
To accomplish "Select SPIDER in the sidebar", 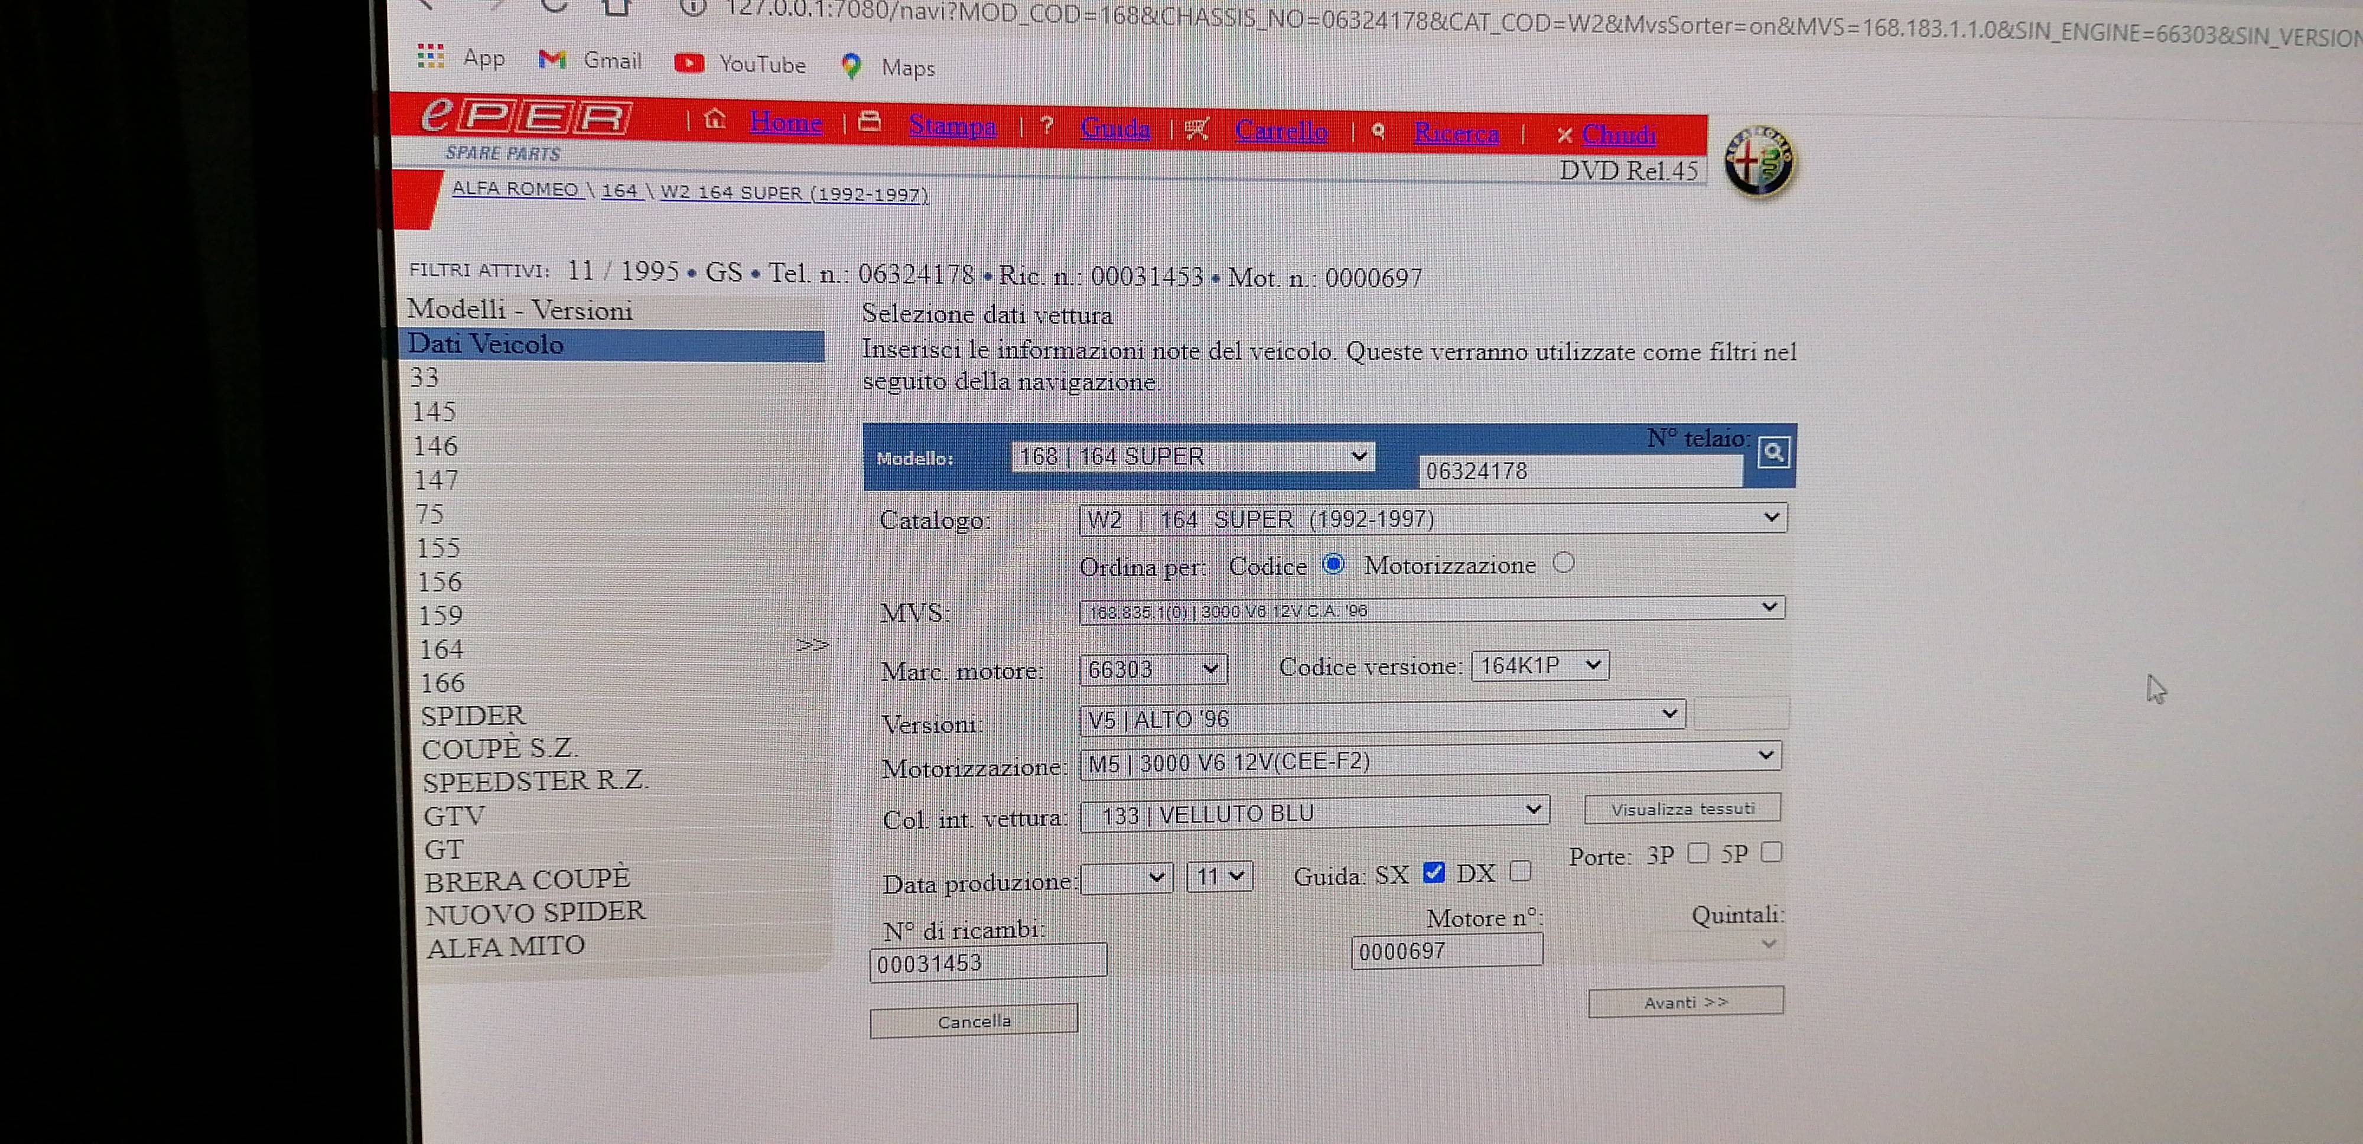I will (473, 716).
